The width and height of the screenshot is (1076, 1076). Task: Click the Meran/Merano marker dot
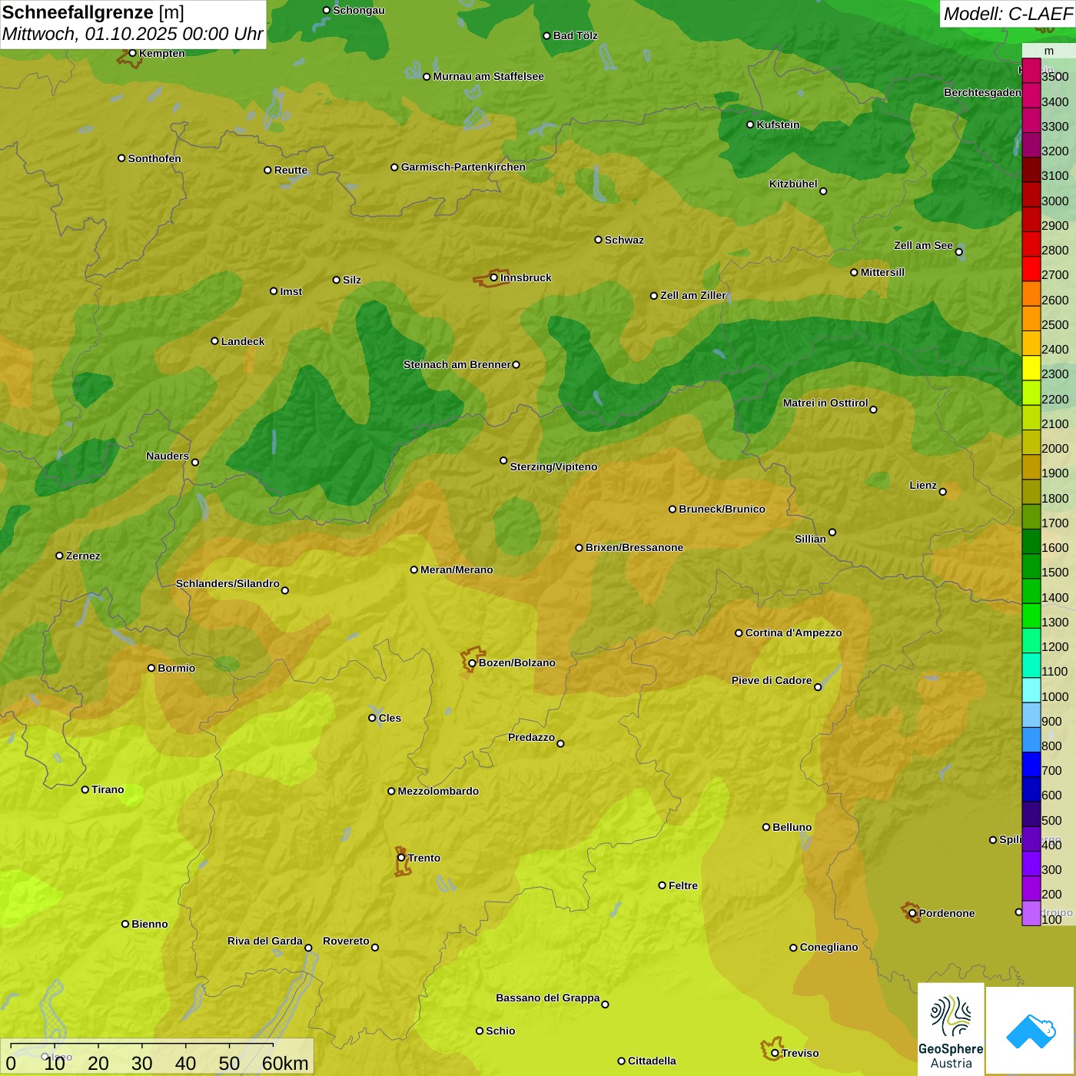414,570
